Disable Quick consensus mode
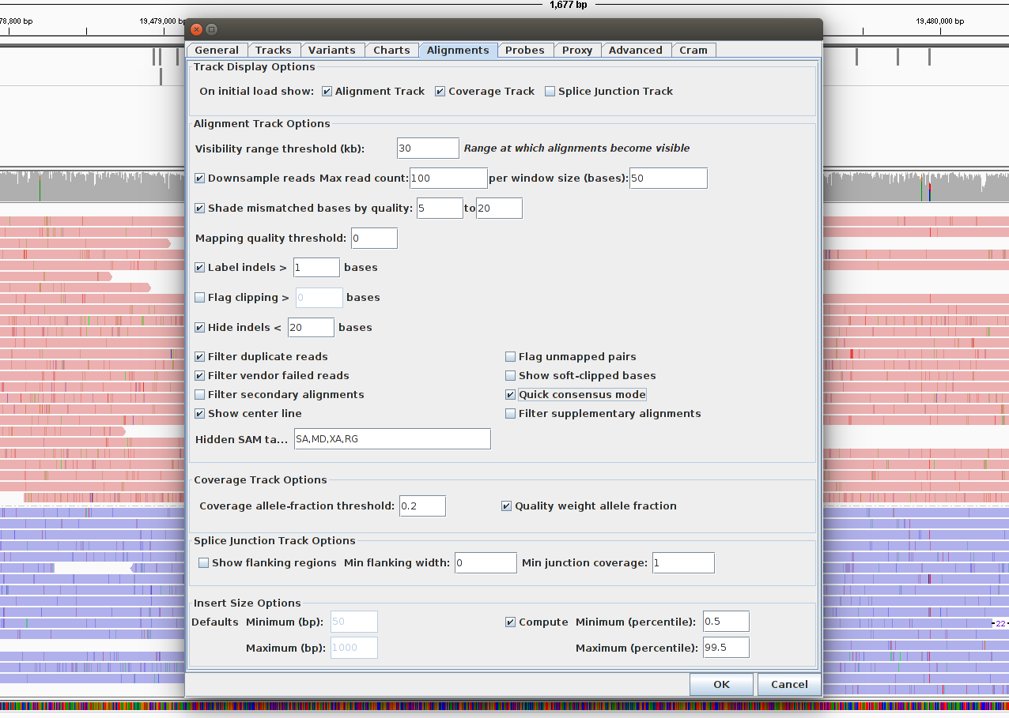Viewport: 1009px width, 718px height. click(x=511, y=395)
